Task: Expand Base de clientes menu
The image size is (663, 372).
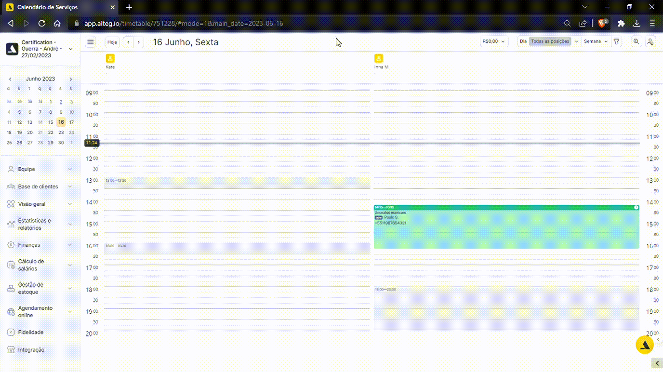Action: coord(40,186)
